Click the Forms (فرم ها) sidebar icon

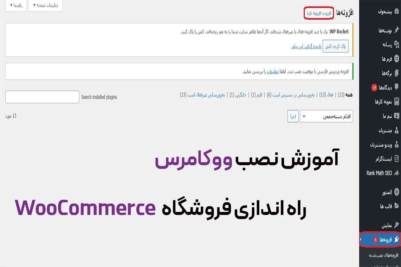397,59
